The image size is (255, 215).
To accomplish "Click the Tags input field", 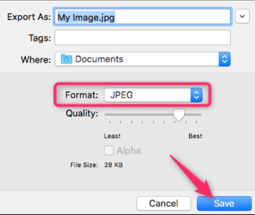I will pyautogui.click(x=143, y=38).
